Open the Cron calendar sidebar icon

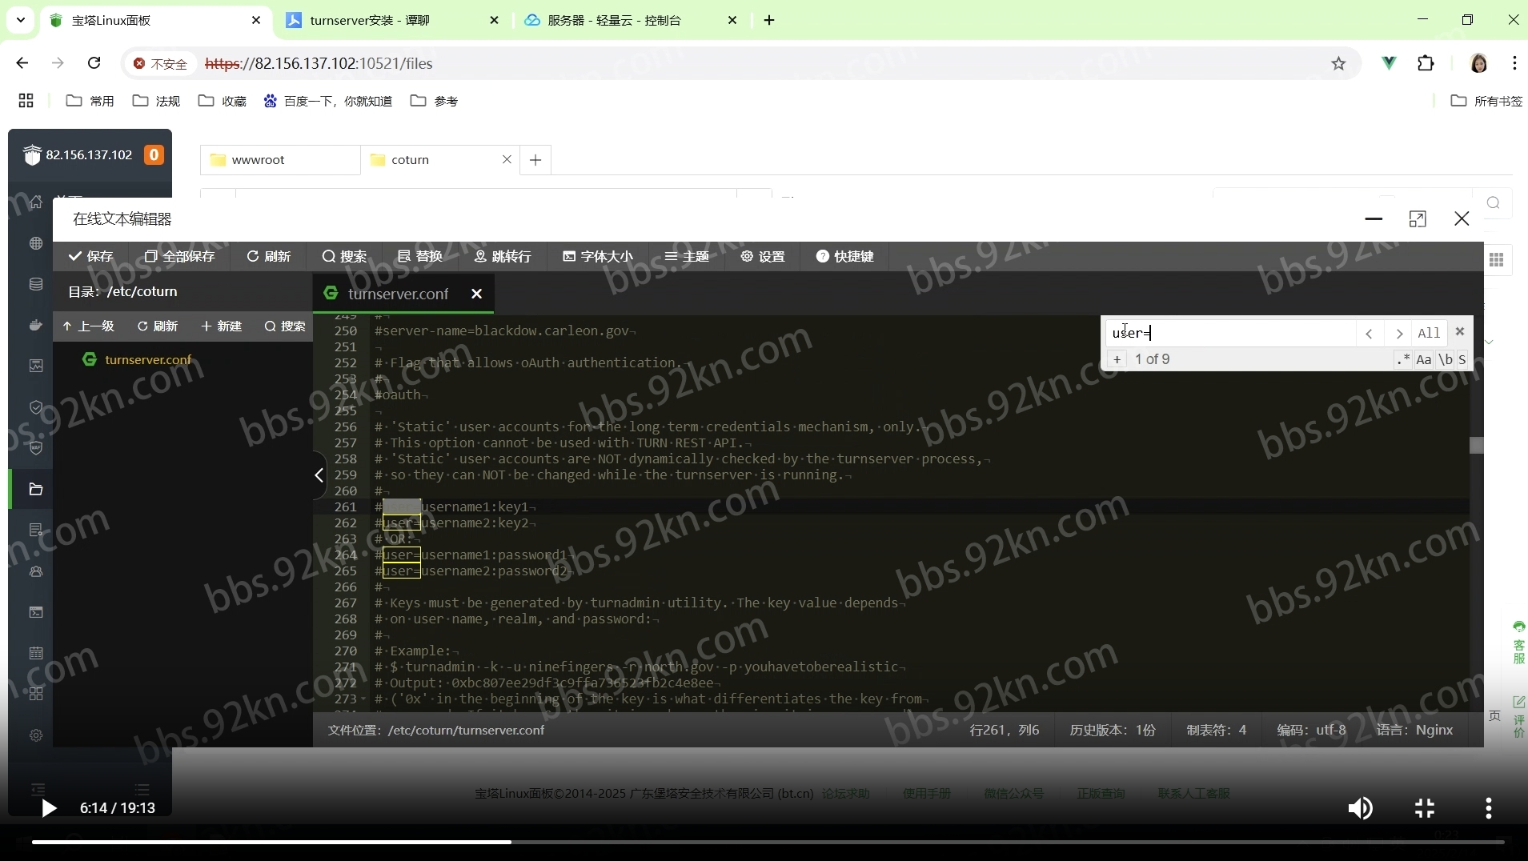(36, 653)
